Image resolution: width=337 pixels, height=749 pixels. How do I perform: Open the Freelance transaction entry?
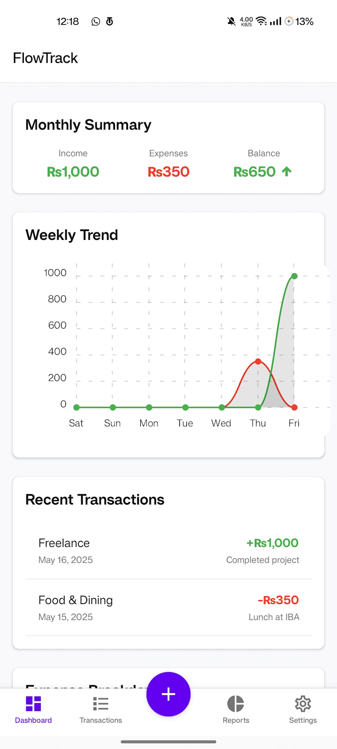click(168, 551)
